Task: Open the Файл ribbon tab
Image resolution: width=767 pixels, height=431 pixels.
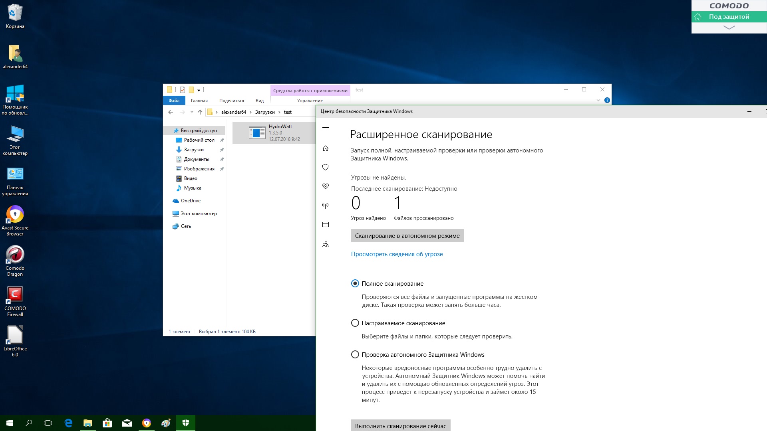Action: pos(174,101)
